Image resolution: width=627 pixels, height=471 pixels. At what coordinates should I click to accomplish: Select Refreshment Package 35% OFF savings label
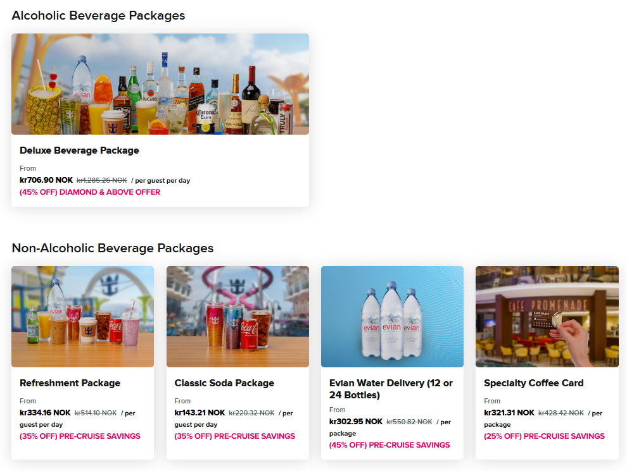point(80,436)
